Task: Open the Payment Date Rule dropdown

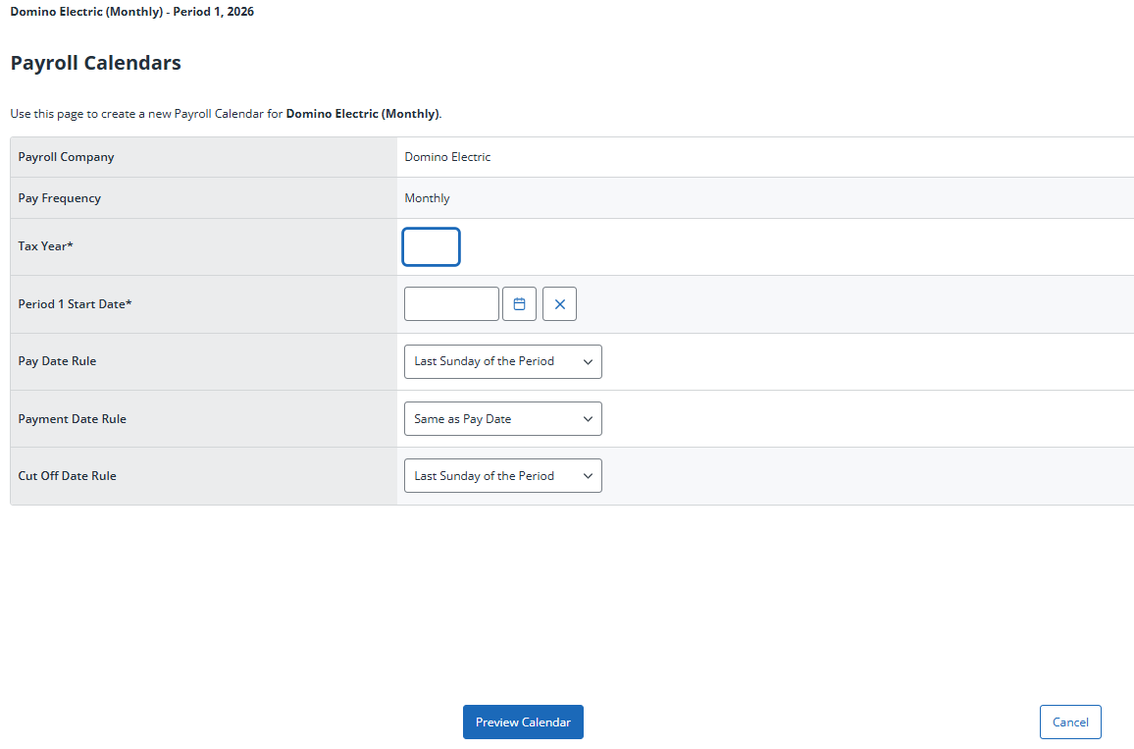Action: coord(502,419)
